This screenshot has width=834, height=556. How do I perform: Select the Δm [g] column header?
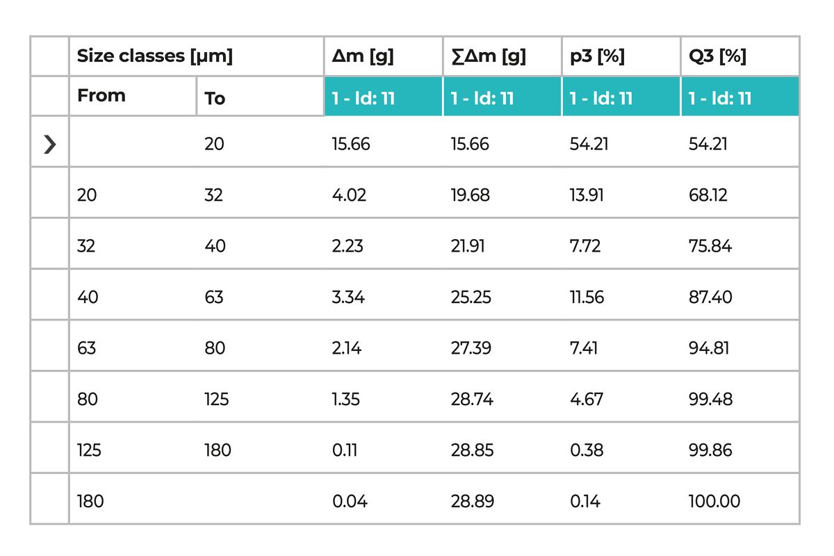click(363, 56)
